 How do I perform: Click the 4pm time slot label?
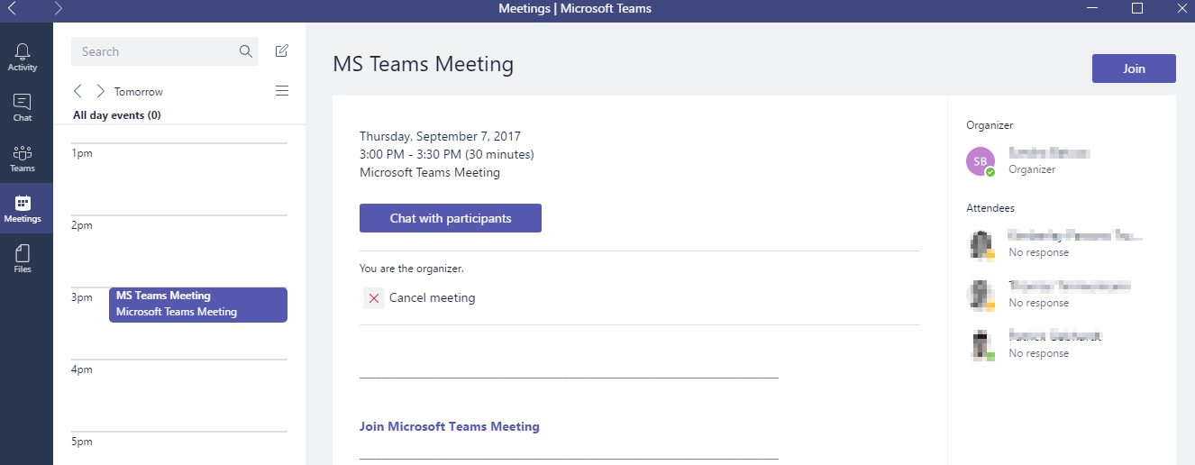pos(83,369)
